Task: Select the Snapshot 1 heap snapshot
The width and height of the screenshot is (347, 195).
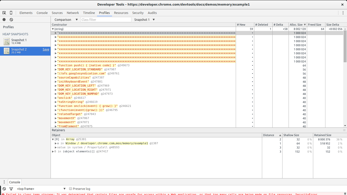Action: coord(19,41)
